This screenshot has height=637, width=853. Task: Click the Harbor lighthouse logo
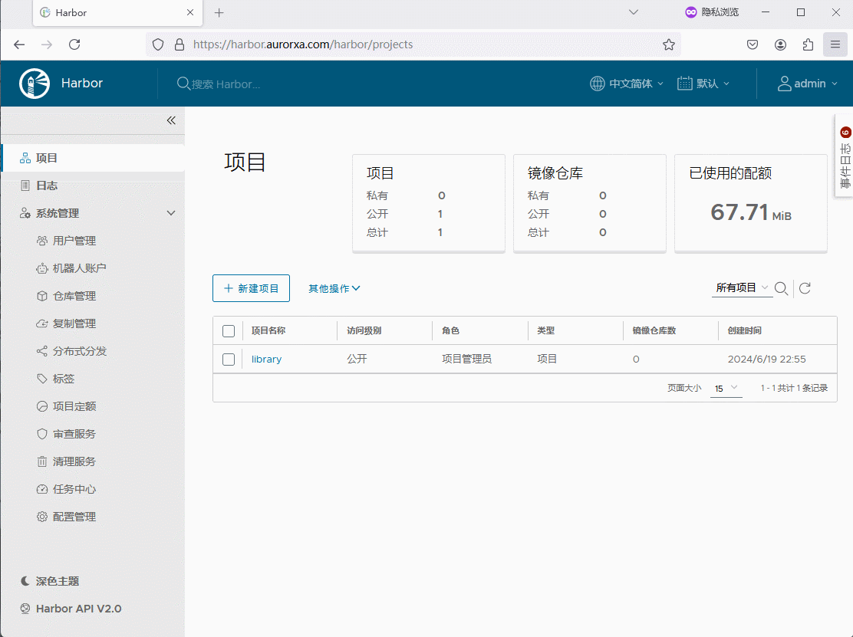[35, 84]
